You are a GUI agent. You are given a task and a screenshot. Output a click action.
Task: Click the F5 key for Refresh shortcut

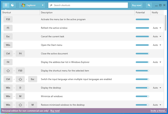point(8,28)
